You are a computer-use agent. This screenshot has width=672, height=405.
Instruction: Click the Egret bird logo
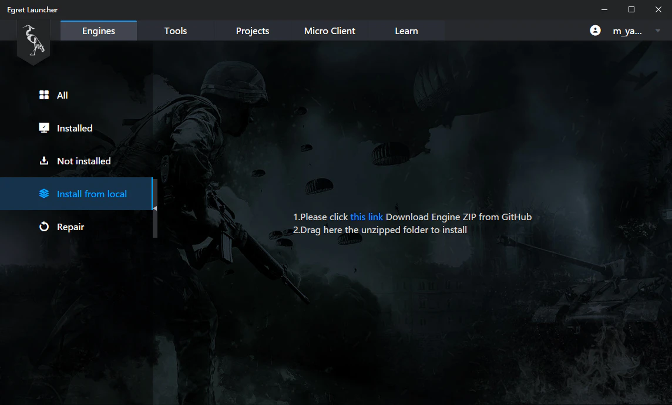[x=33, y=41]
